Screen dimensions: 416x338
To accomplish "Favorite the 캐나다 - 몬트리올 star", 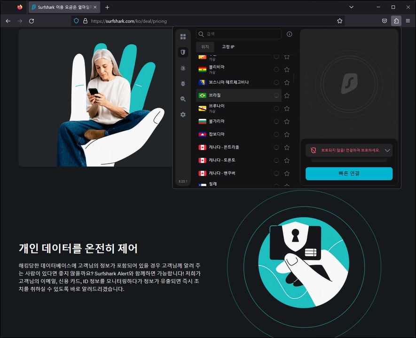I will coord(287,148).
